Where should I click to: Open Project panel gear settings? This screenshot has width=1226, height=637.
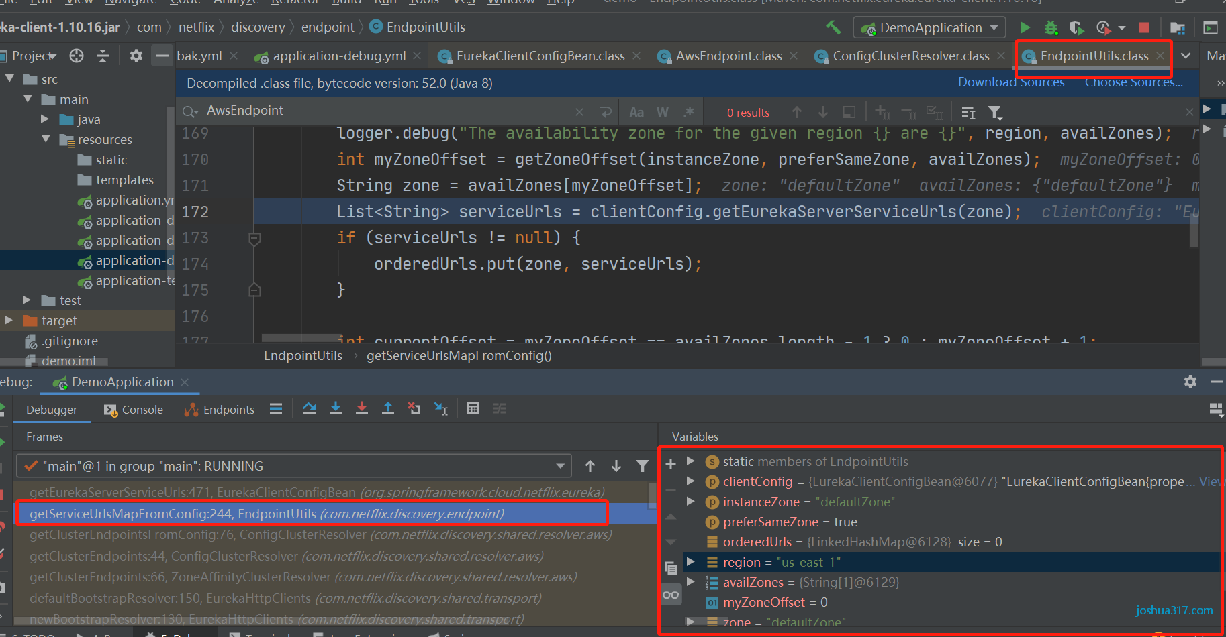(136, 56)
